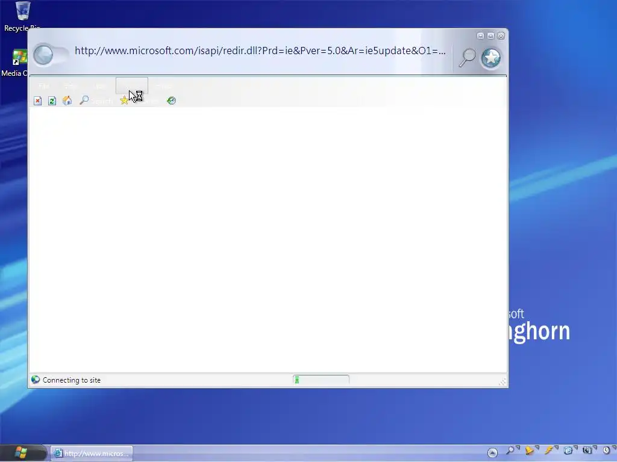Viewport: 617px width, 462px height.
Task: Open the dropdown arrow beside lightning icon
Action: click(x=556, y=448)
